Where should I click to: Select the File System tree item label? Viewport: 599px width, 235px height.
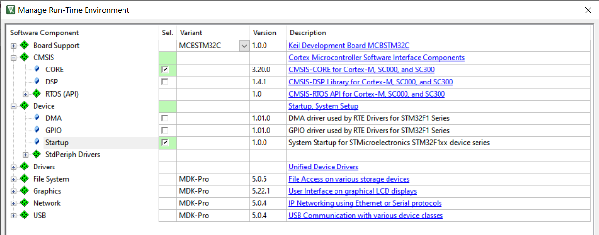click(x=51, y=179)
